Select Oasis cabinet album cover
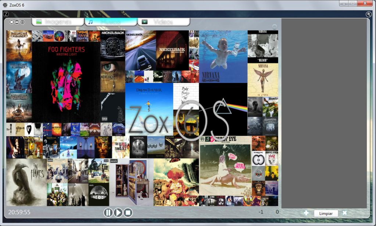376x226 pixels. (x=132, y=182)
